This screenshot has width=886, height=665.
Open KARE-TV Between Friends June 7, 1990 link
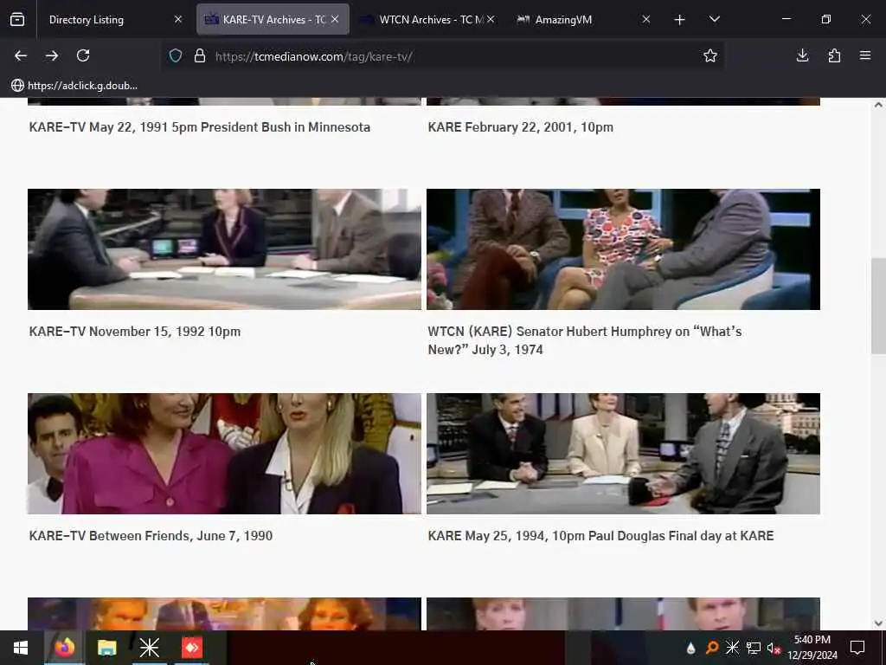pyautogui.click(x=151, y=535)
